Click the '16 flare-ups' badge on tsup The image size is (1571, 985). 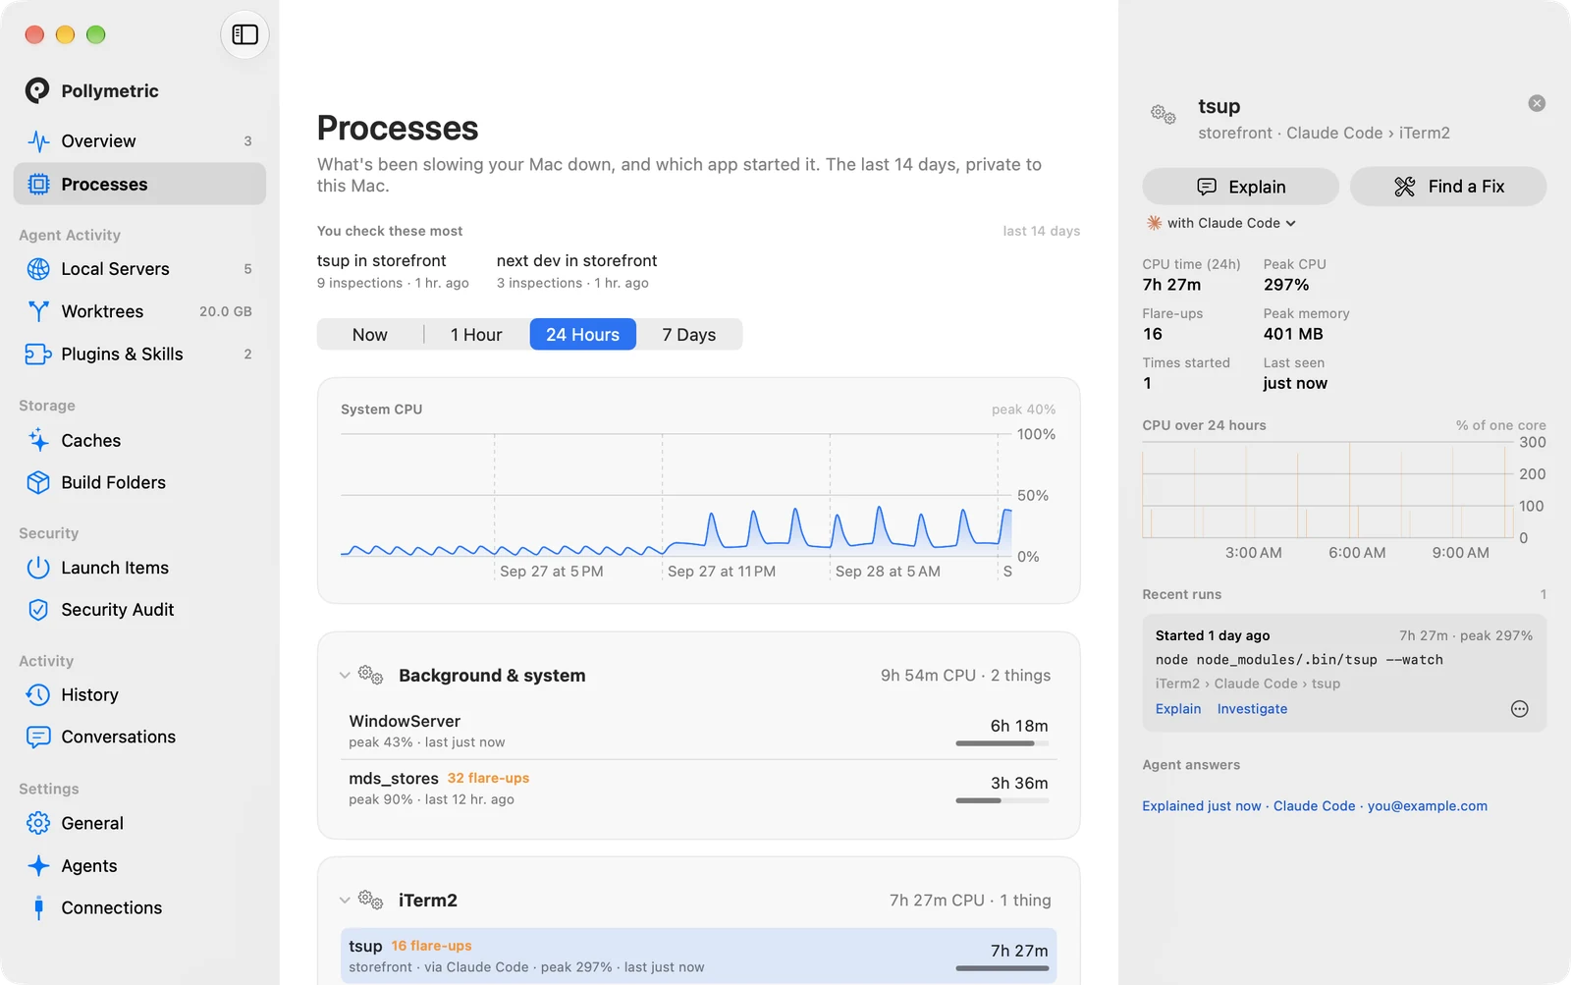[x=431, y=946]
